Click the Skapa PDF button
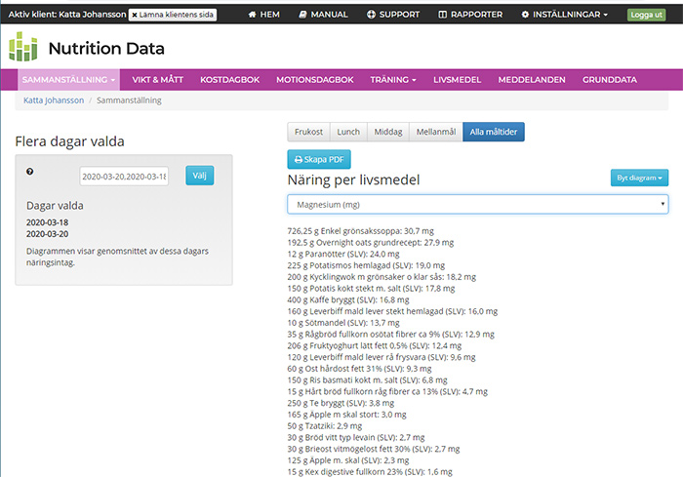 point(318,160)
